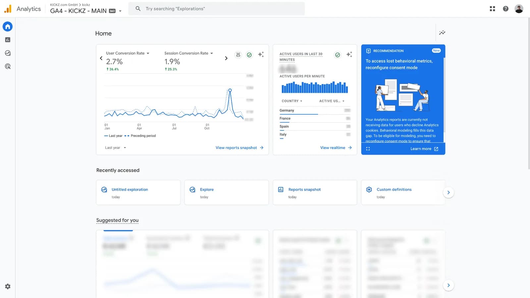This screenshot has height=298, width=530.
Task: Click the anomaly detection icon on conversion card
Action: point(238,55)
